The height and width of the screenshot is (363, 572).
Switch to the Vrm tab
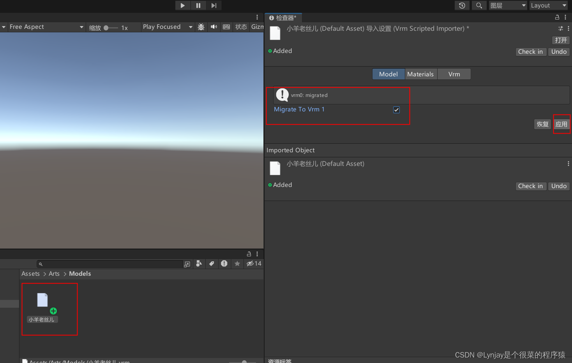point(454,74)
